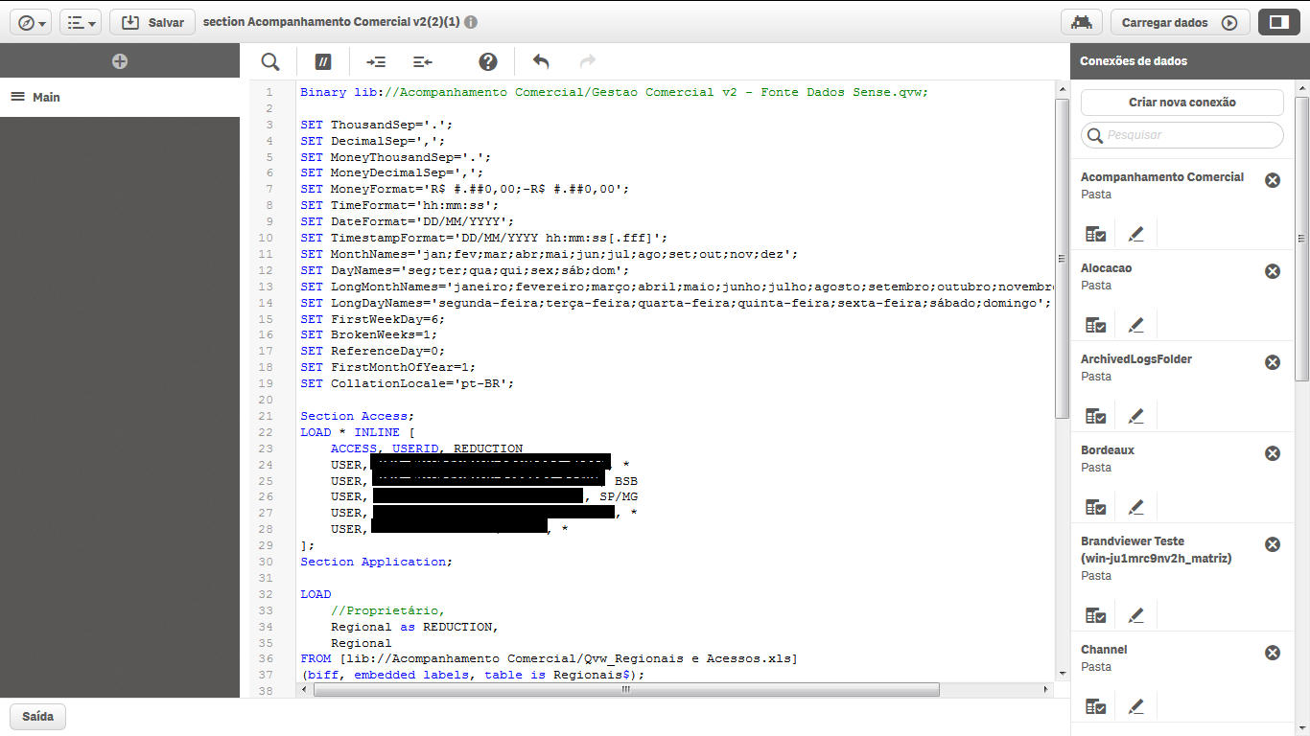Click the Regional as REDUCTION line
The image size is (1310, 736).
tap(415, 627)
